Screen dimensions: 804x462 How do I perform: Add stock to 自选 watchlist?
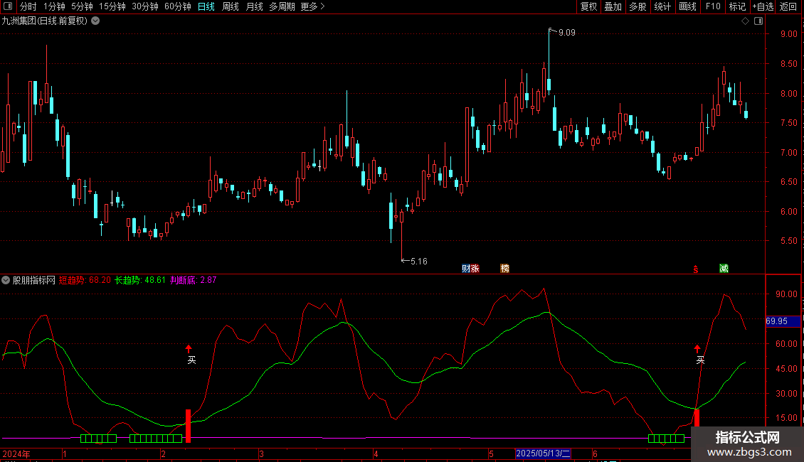tap(763, 6)
